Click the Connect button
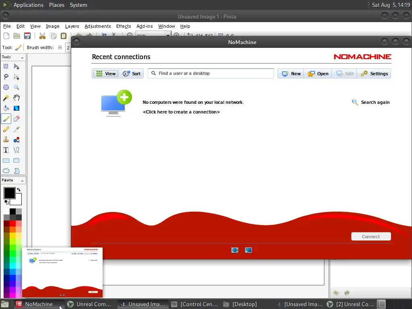412x309 pixels. [x=371, y=237]
